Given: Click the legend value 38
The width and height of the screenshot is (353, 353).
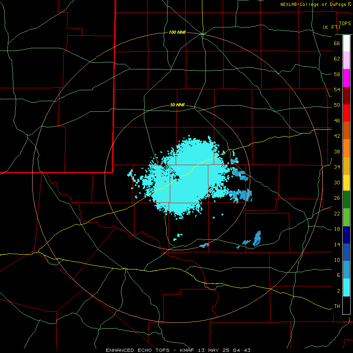Looking at the screenshot, I should 337,151.
